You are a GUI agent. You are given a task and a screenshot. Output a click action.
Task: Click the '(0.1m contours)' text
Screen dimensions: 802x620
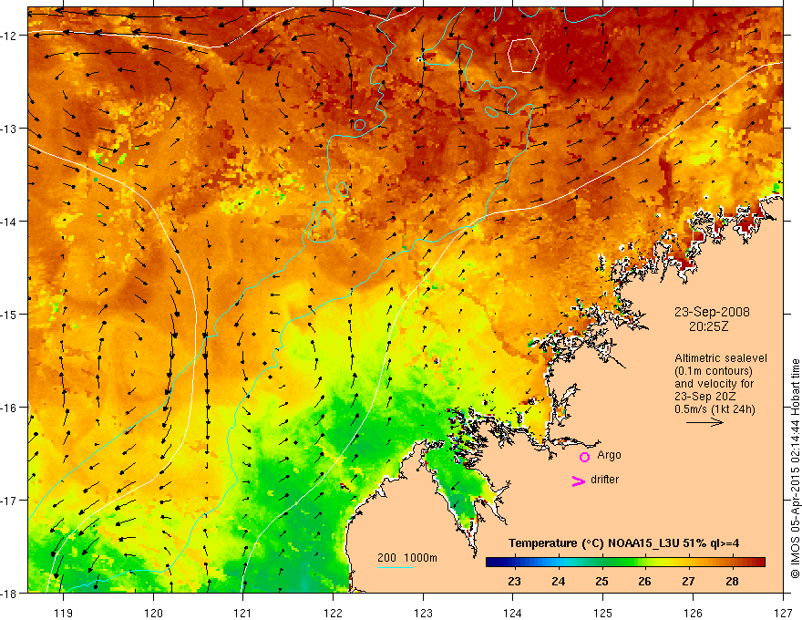(714, 371)
